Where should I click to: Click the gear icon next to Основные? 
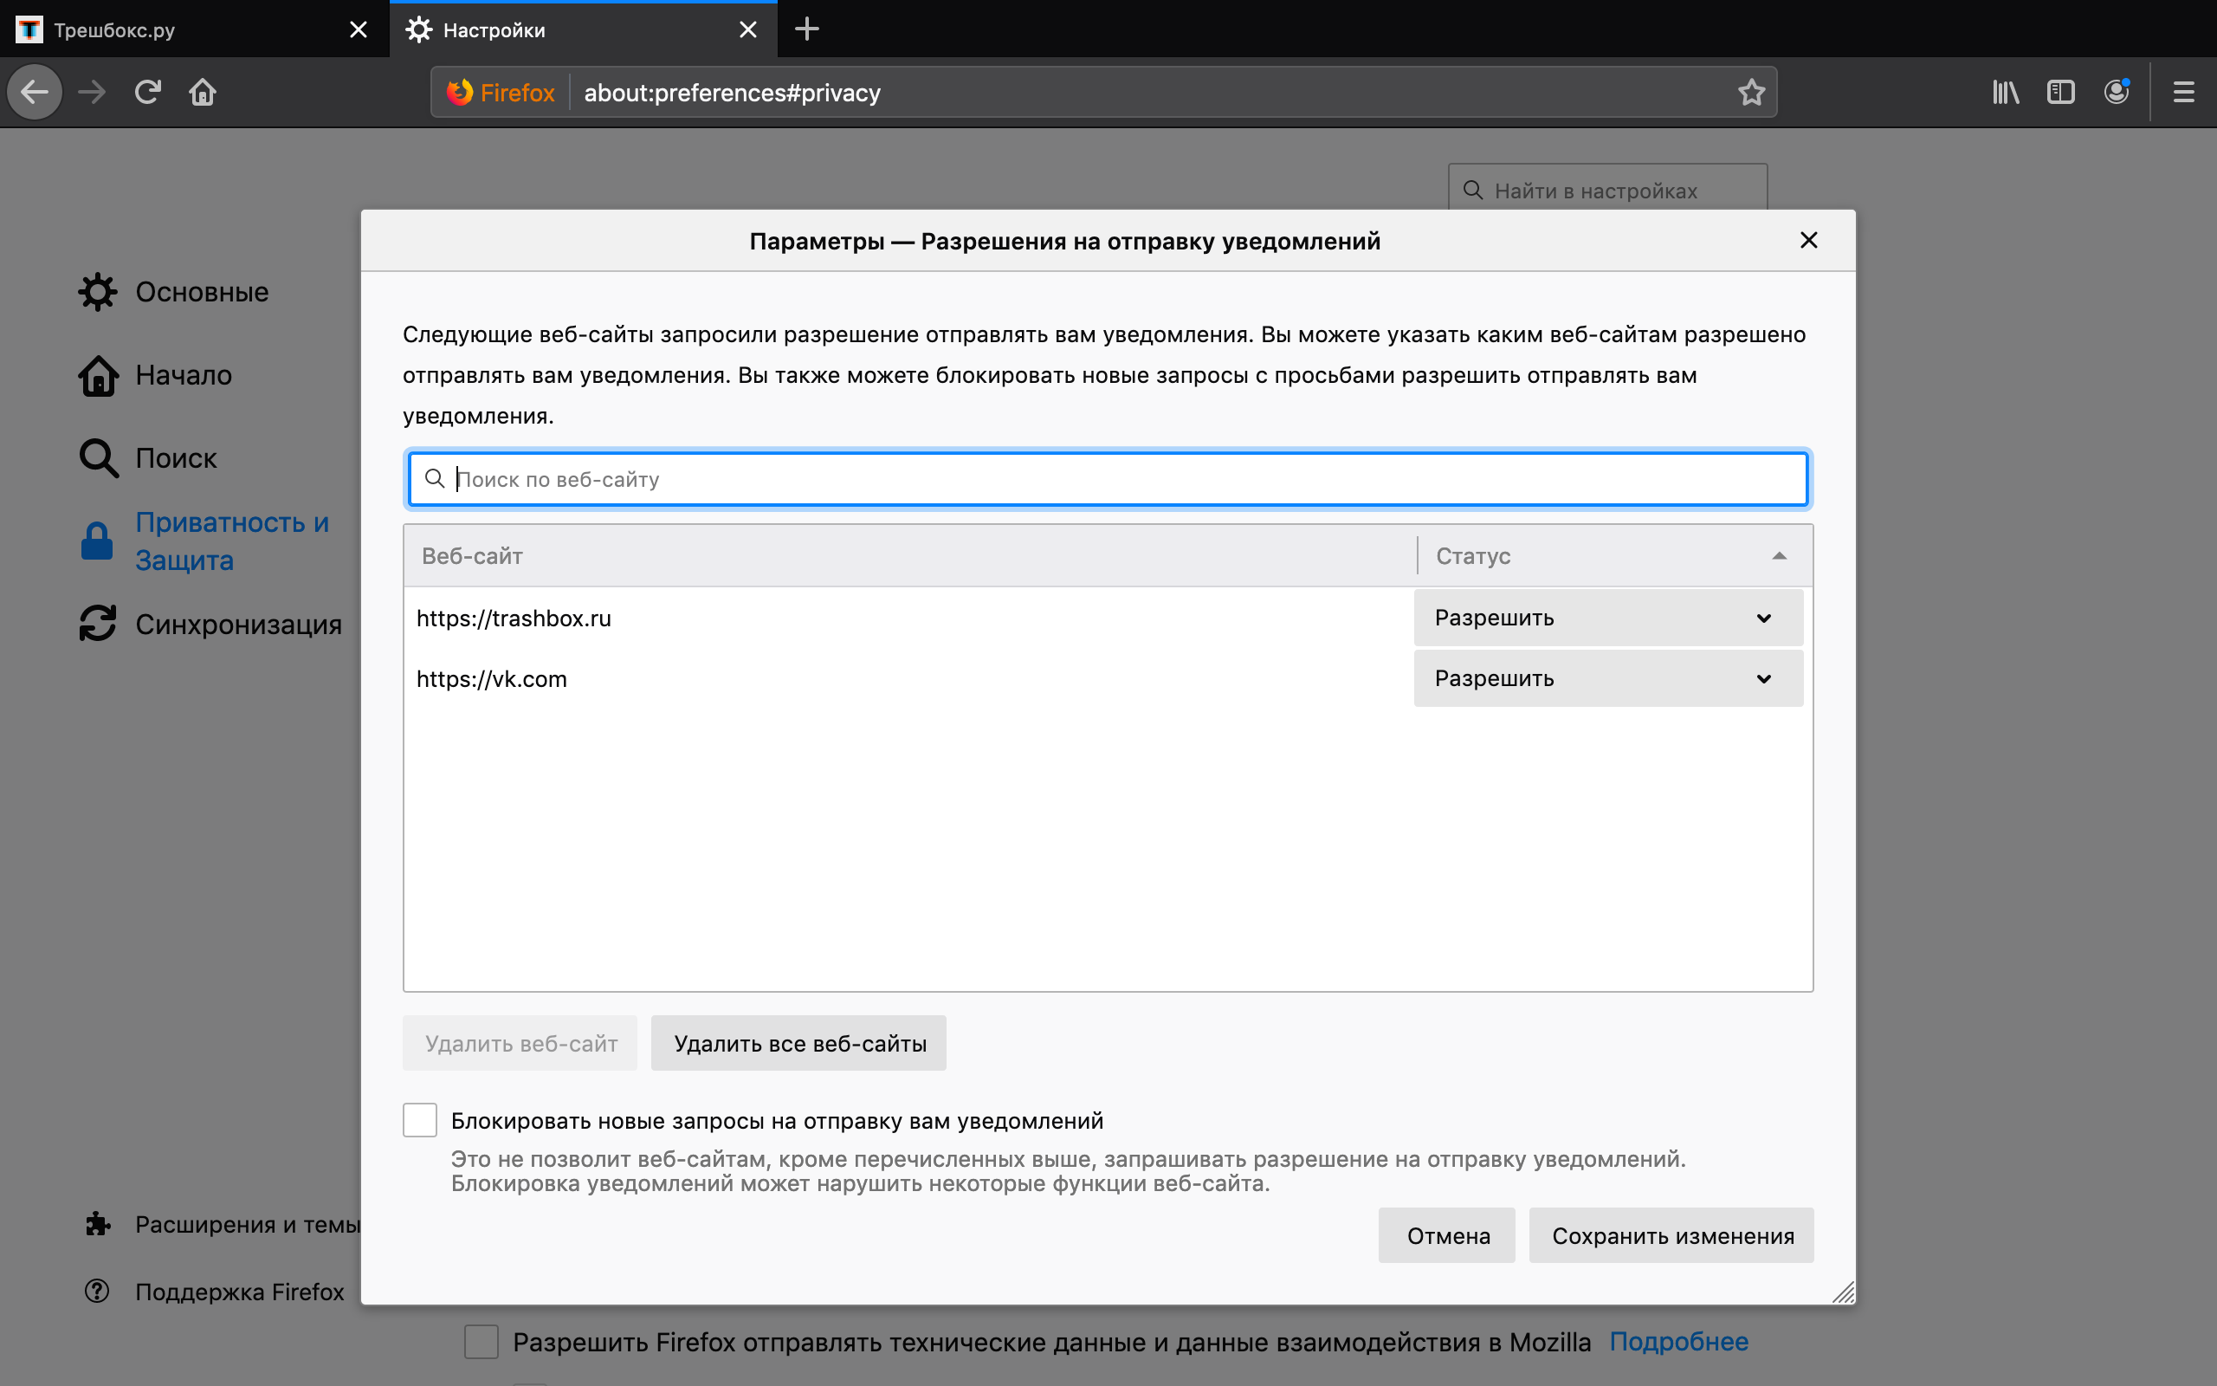97,292
